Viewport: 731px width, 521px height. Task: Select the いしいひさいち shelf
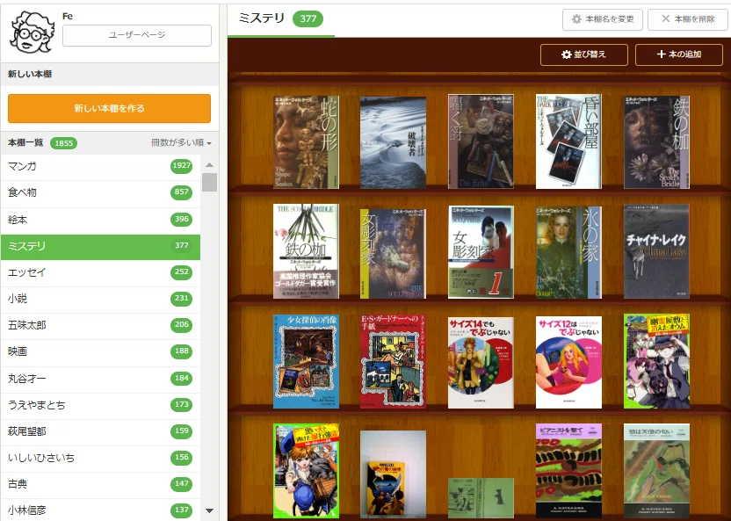101,458
